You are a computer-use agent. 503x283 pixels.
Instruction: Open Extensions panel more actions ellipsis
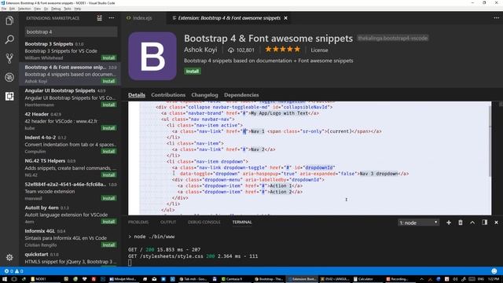(x=112, y=18)
